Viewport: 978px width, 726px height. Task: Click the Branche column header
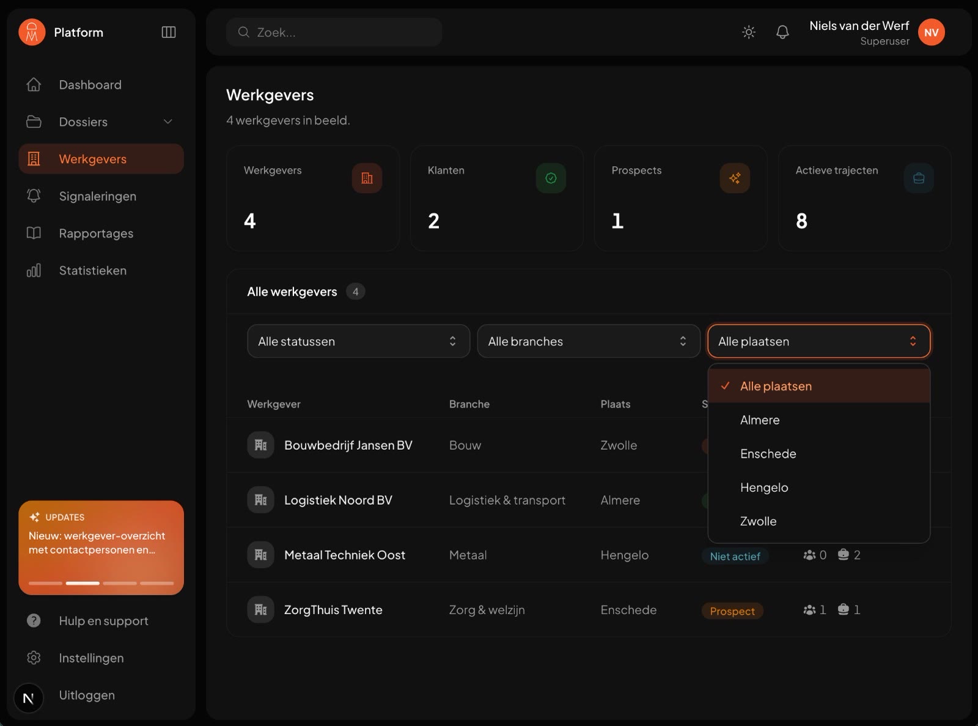[x=469, y=404]
